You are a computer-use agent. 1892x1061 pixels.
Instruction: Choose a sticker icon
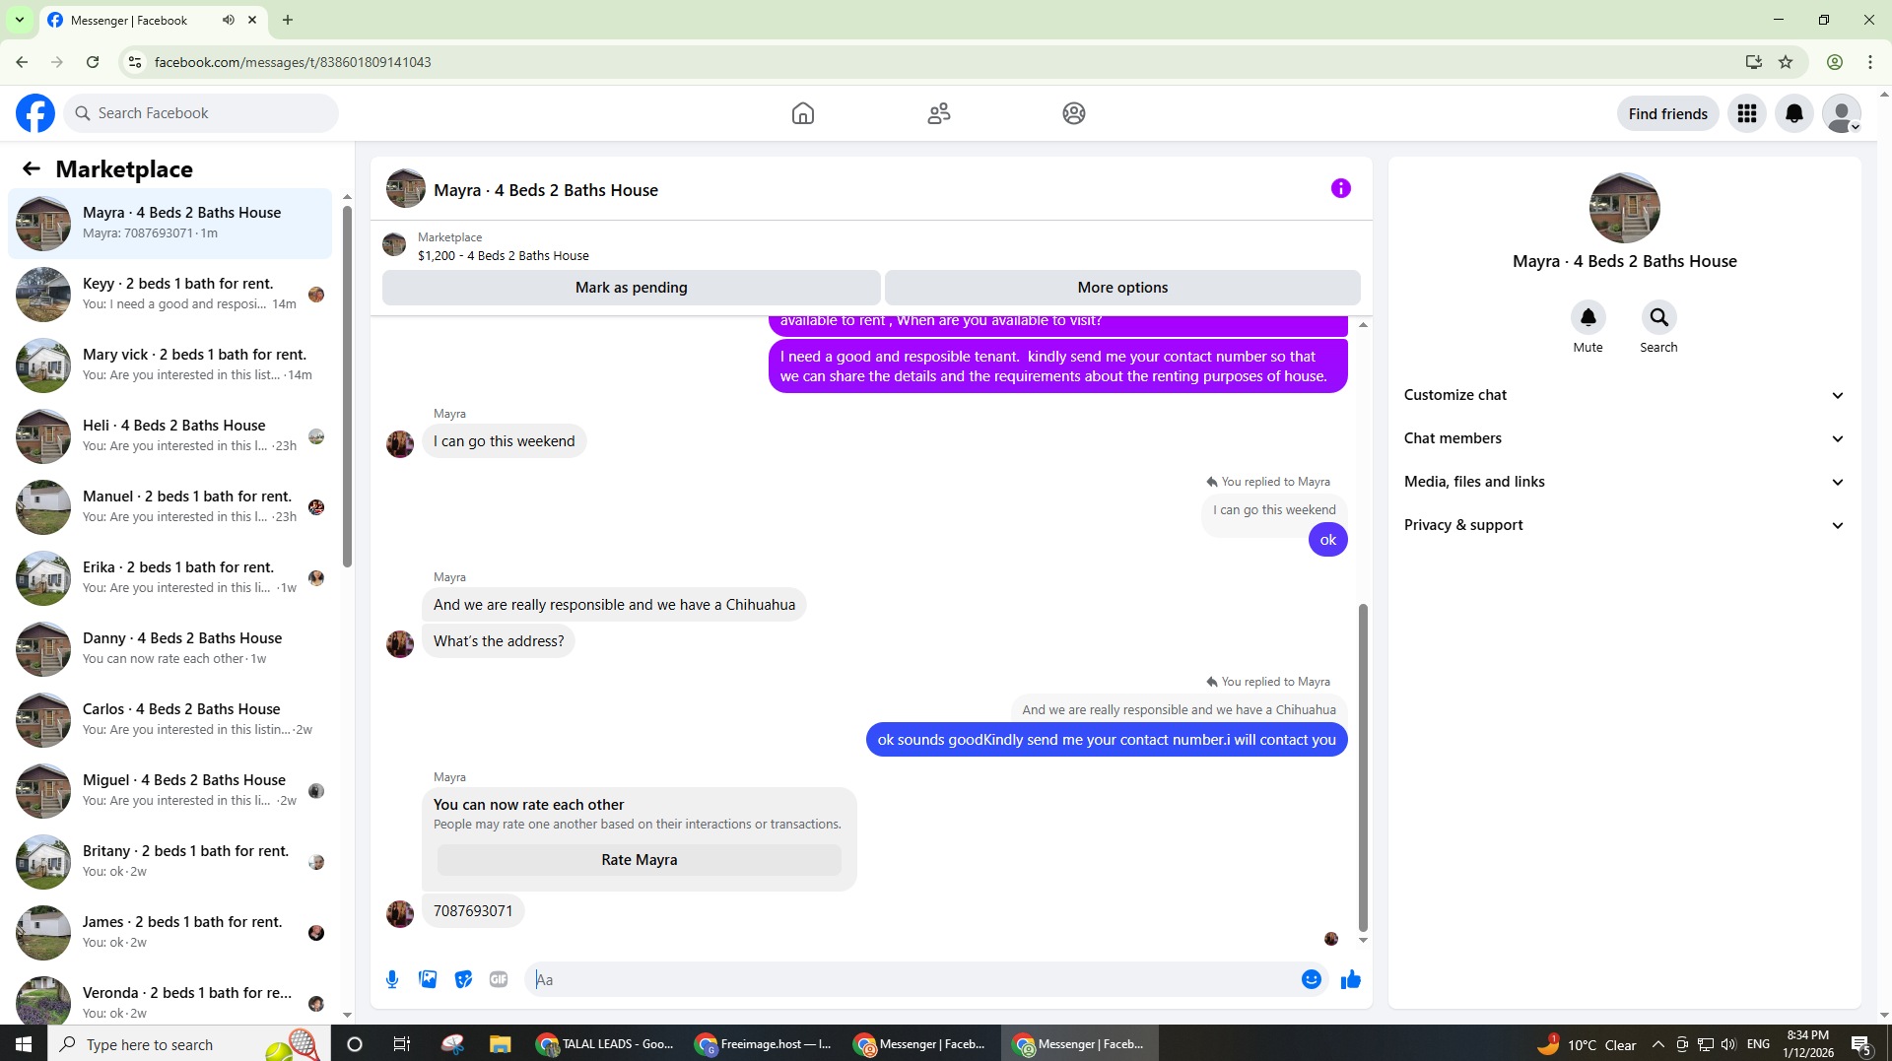click(x=463, y=979)
